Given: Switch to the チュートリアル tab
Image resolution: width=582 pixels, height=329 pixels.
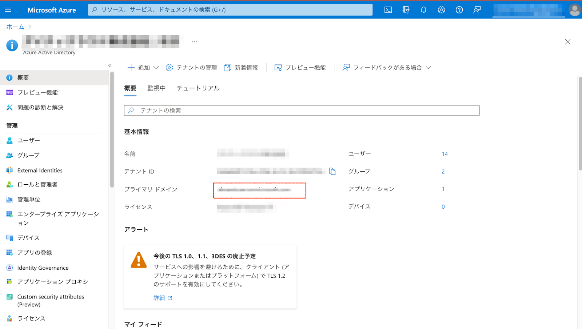Looking at the screenshot, I should pyautogui.click(x=198, y=88).
